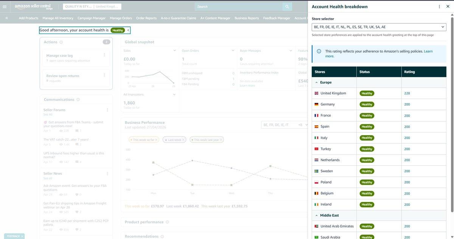Screen dimensions: 454x239
Task: Open Campaign Manager menu item
Action: [92, 18]
